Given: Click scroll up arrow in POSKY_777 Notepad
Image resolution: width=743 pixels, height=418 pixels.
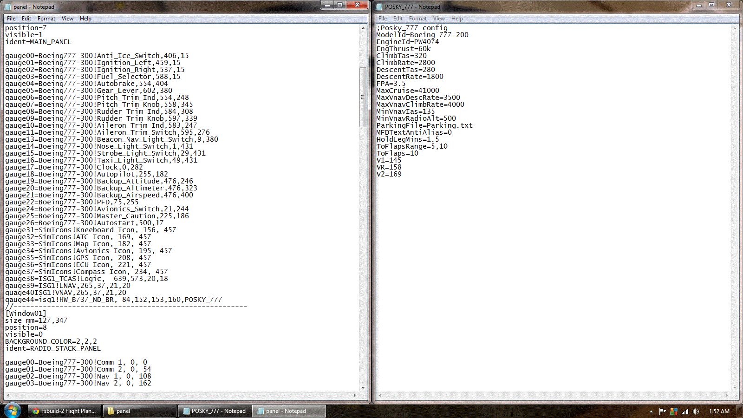Looking at the screenshot, I should [x=735, y=28].
